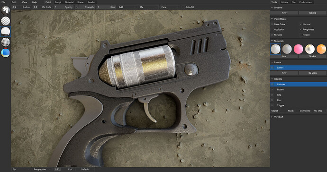Select the orange material sphere
327x172 pixels.
tap(321, 49)
